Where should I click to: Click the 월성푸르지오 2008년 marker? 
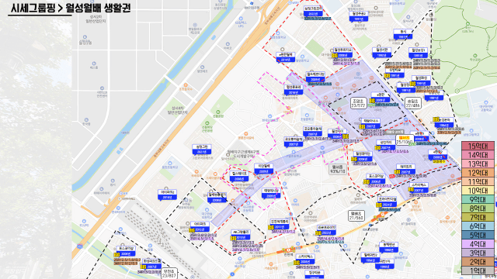coord(342,53)
